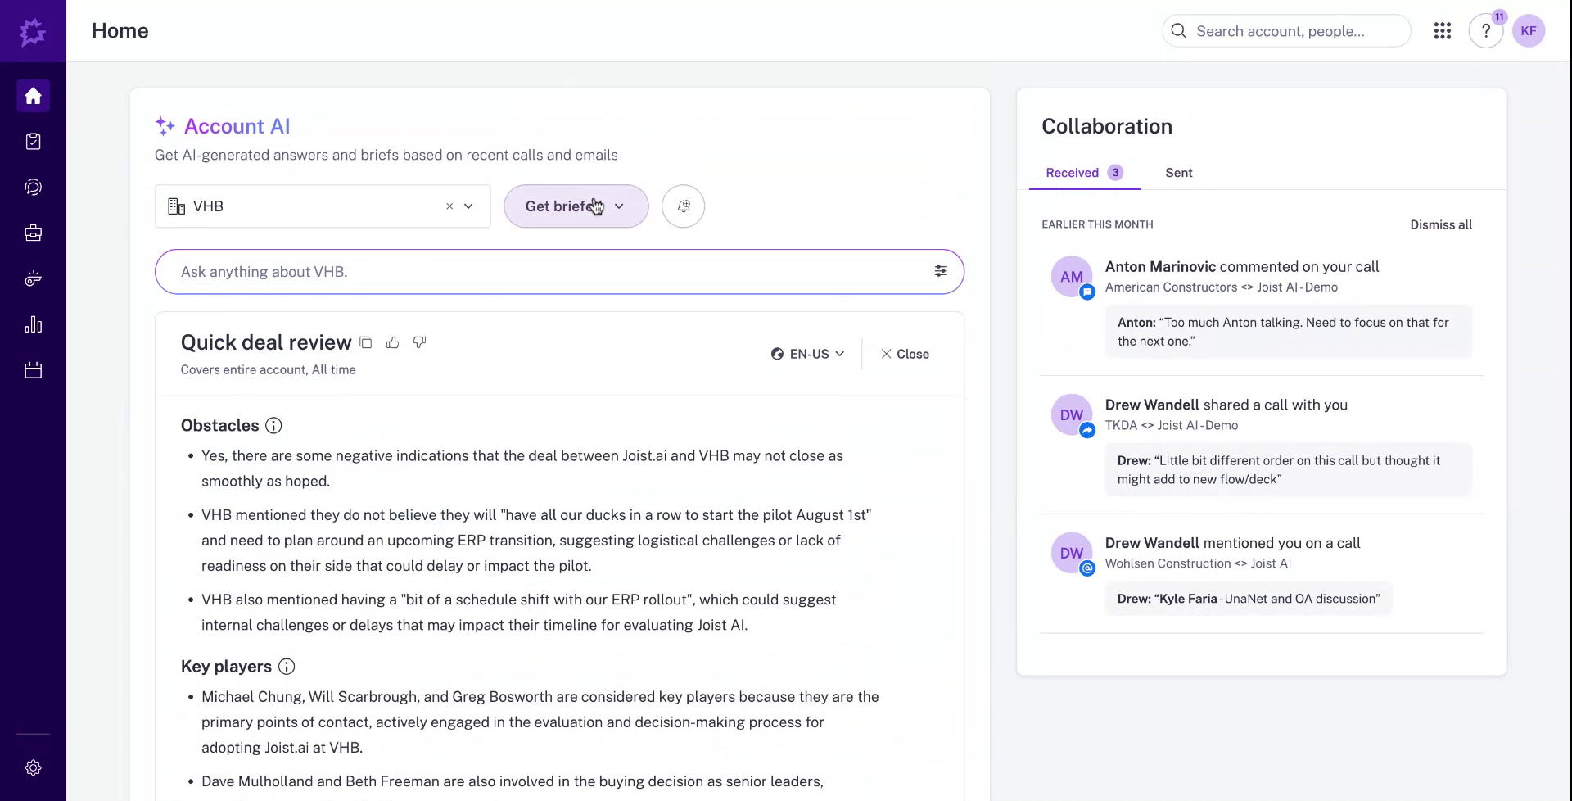Screen dimensions: 1572x801
Task: Give the brief a thumbs up
Action: 393,342
